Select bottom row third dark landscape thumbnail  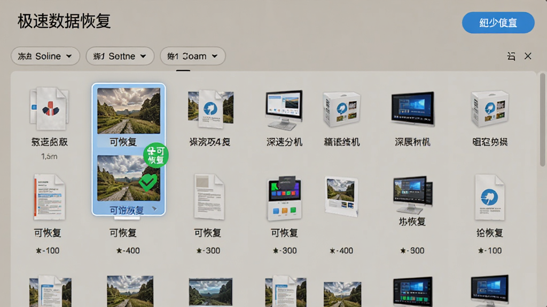(210, 292)
